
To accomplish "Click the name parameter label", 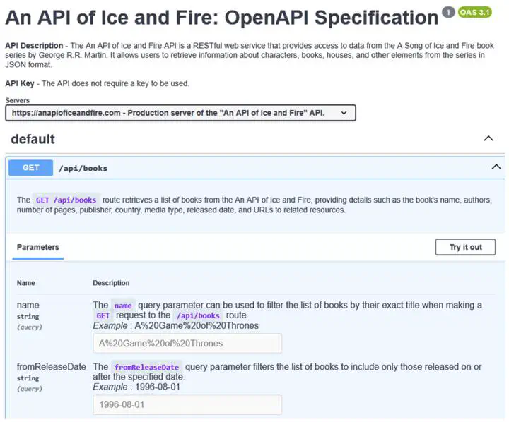I will pos(28,305).
